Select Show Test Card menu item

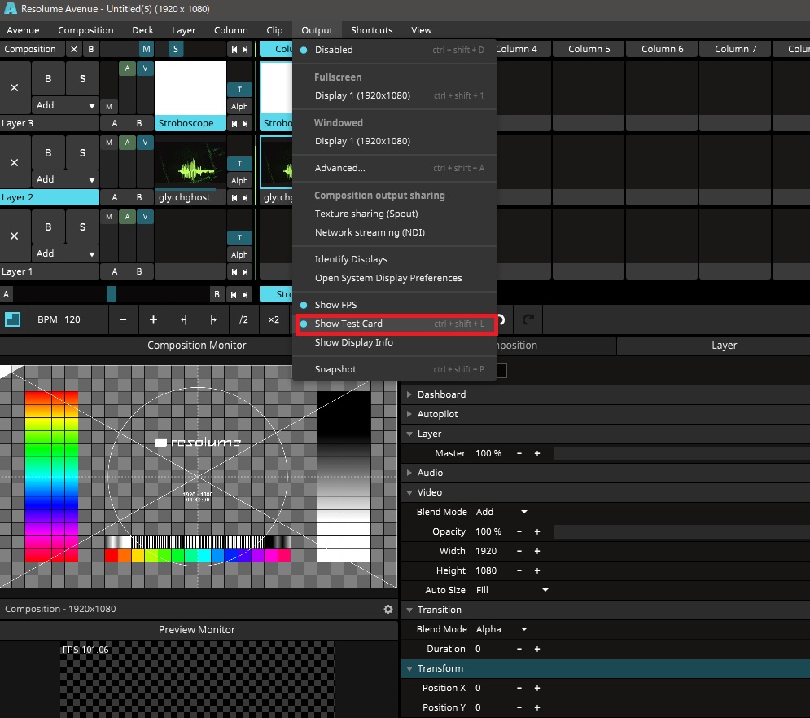click(x=395, y=324)
